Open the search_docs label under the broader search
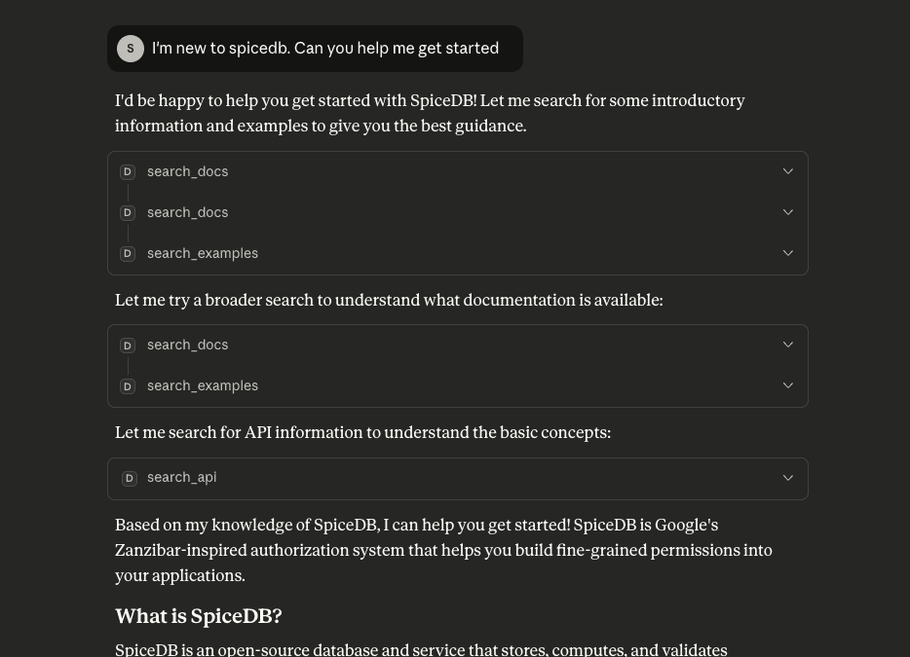This screenshot has height=657, width=910. coord(188,346)
